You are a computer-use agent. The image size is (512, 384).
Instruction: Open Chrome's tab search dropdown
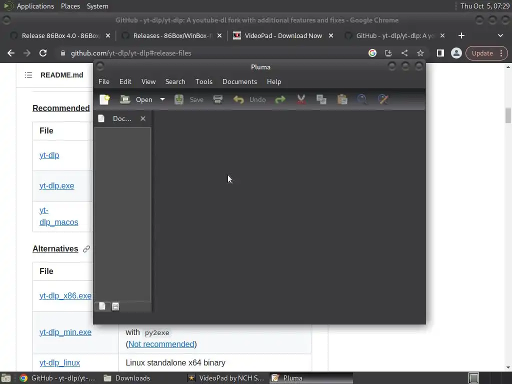click(x=500, y=35)
